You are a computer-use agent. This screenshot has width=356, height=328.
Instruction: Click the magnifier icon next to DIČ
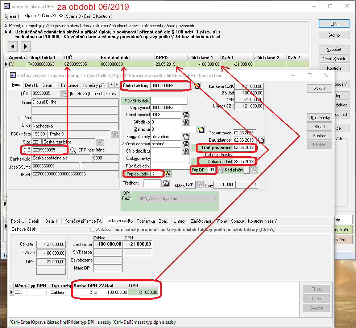(73, 150)
